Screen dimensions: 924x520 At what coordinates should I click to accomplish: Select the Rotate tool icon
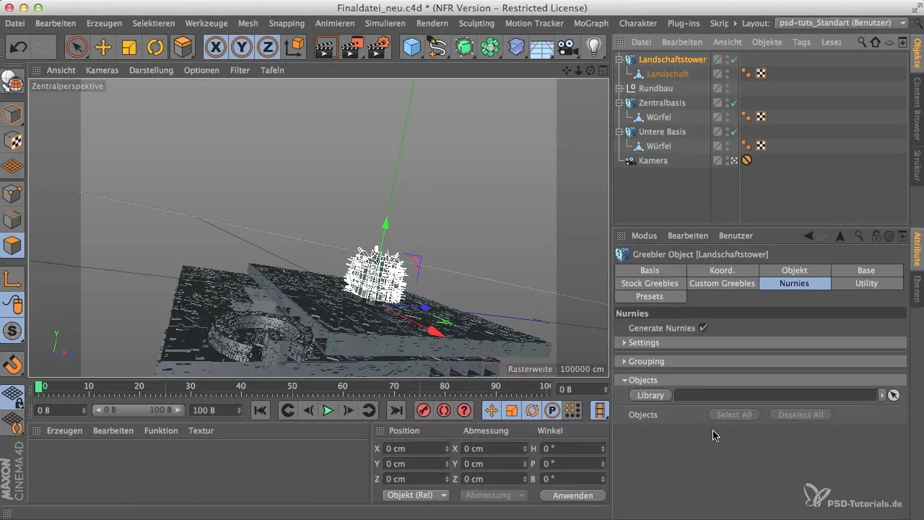tap(155, 48)
